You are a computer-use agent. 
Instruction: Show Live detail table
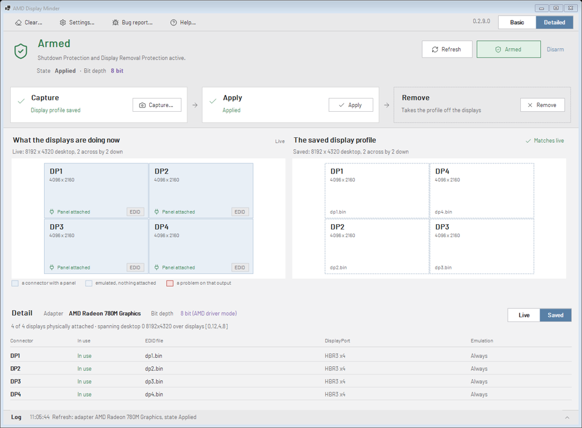pos(524,315)
